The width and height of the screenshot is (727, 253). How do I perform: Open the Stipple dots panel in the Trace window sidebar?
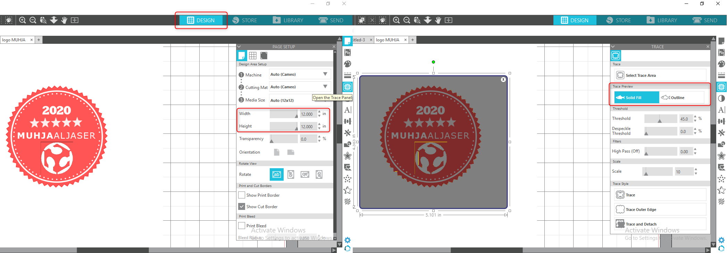pos(721,179)
